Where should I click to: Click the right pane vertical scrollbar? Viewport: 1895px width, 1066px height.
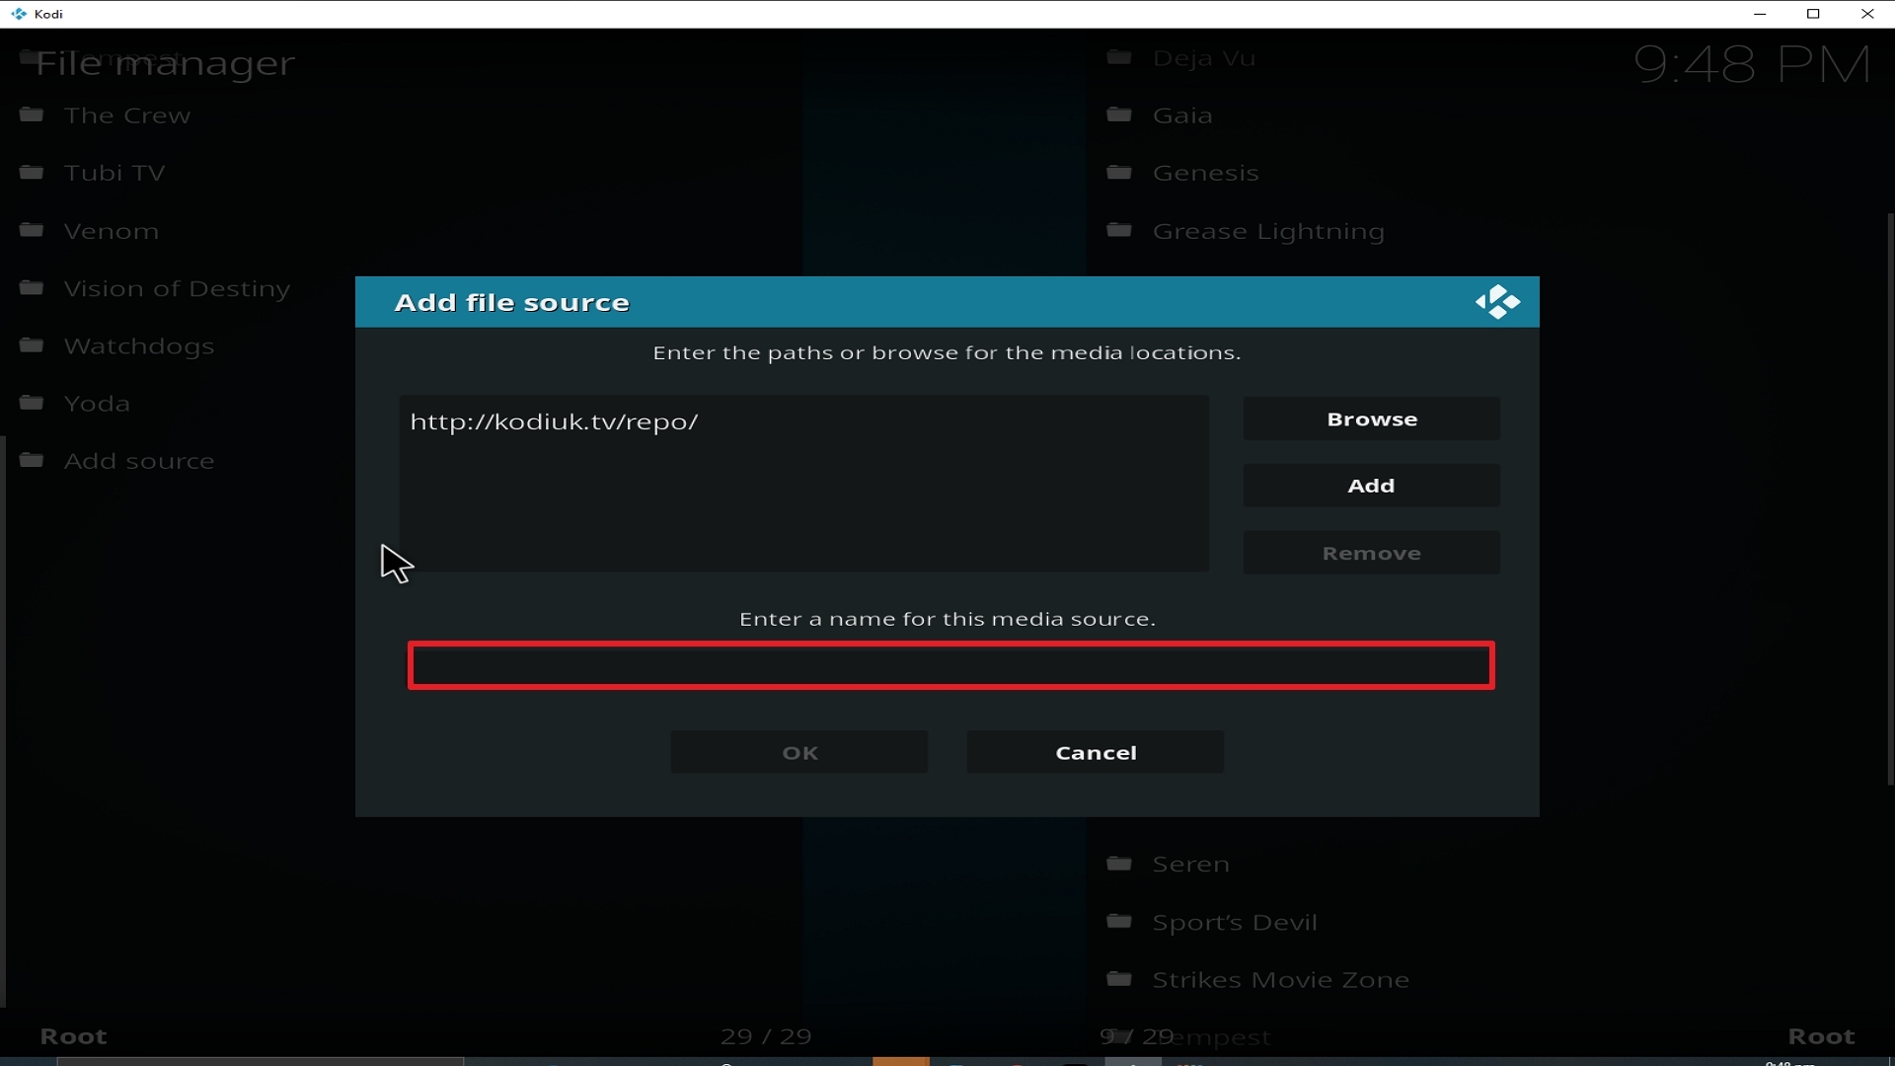[1890, 498]
